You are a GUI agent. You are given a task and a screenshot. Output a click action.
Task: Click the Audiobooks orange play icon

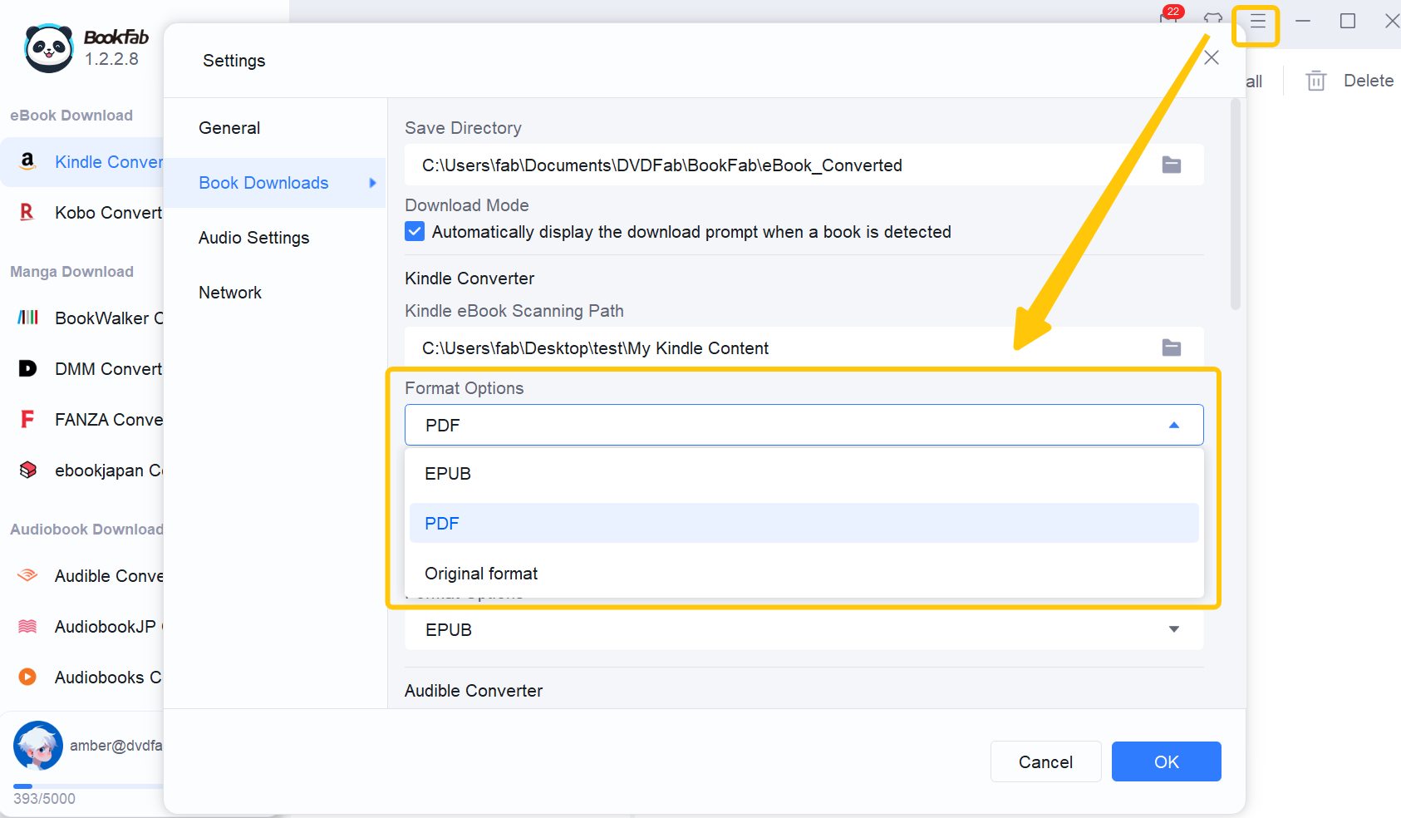tap(27, 677)
